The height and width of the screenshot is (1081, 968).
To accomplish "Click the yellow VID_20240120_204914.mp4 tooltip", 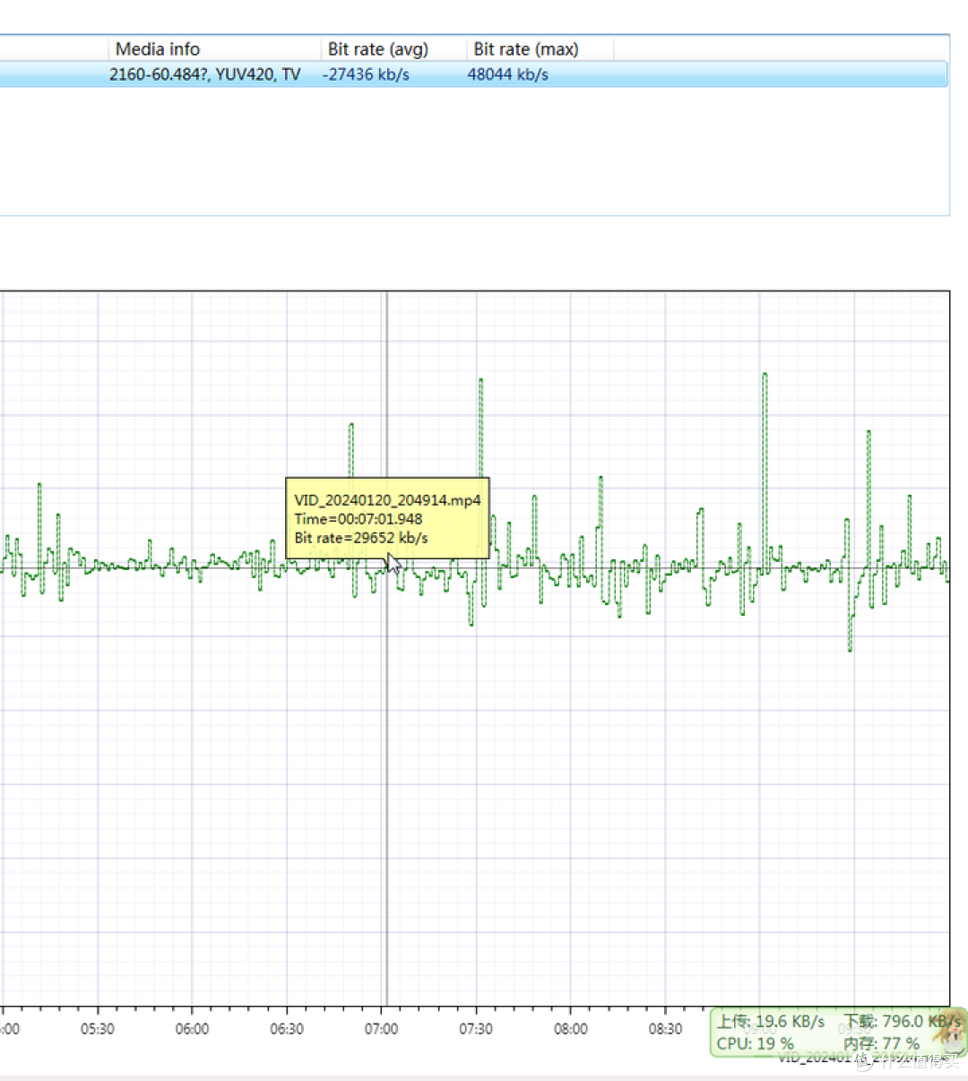I will (387, 519).
